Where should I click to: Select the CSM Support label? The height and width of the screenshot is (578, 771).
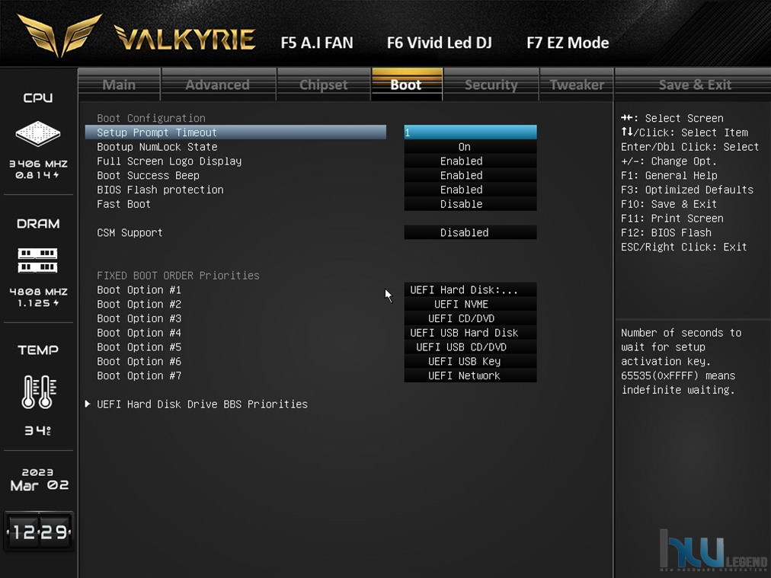[x=130, y=232]
